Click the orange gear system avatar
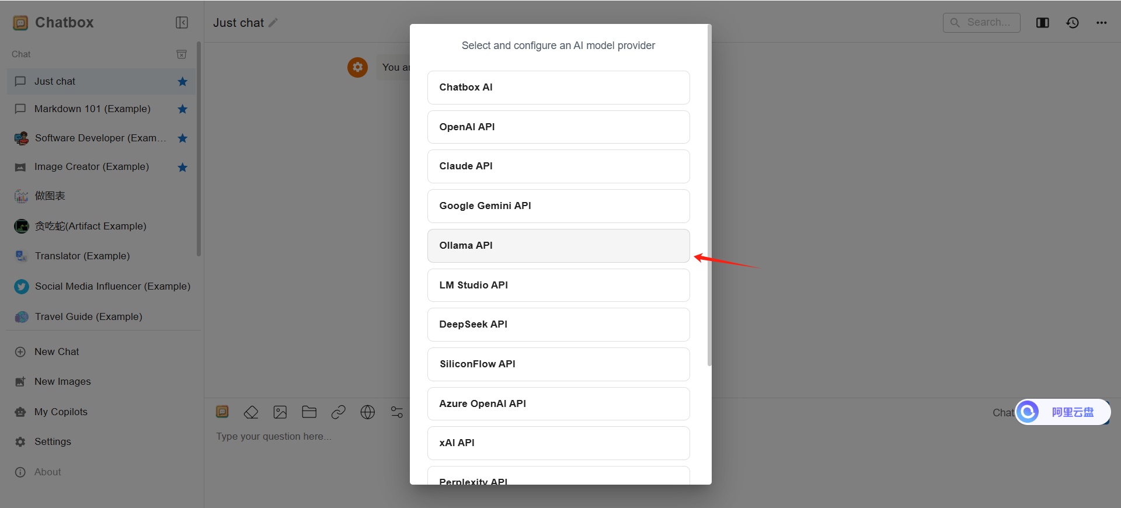 click(358, 67)
